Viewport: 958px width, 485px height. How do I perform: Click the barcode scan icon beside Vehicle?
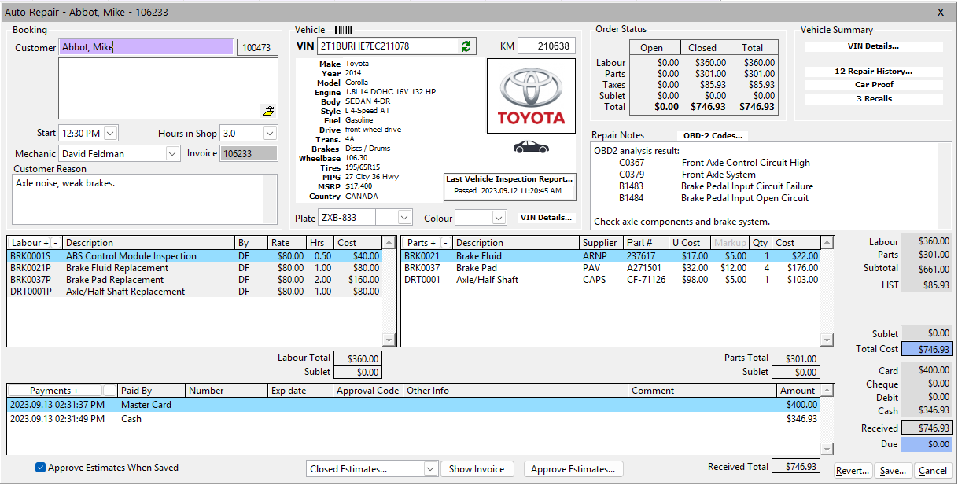(344, 30)
